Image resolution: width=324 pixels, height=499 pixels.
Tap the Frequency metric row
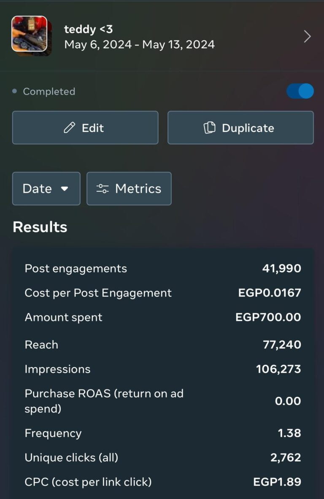pyautogui.click(x=162, y=433)
